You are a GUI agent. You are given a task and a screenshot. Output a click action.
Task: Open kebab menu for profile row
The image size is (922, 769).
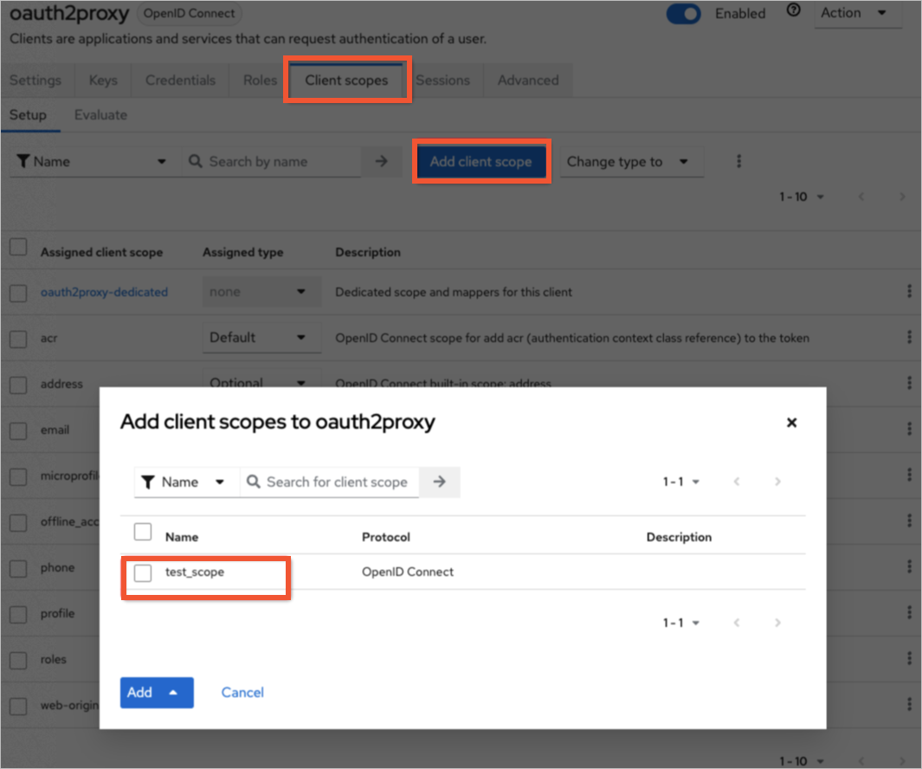909,613
